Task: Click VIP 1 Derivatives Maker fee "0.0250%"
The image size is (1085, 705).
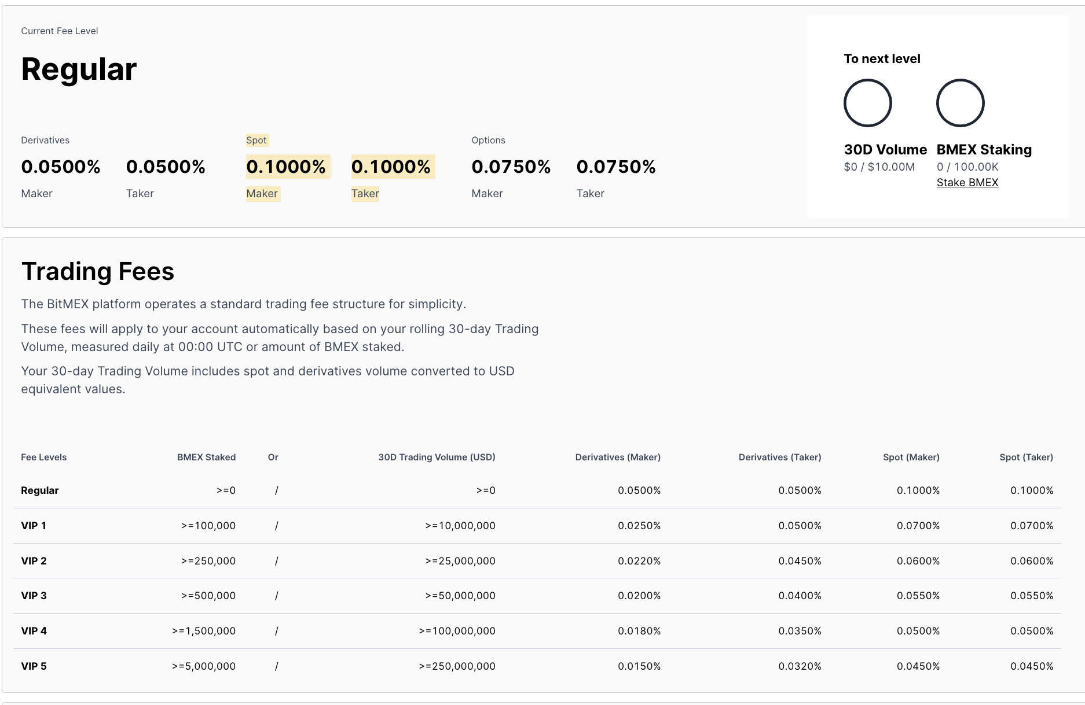Action: point(639,526)
